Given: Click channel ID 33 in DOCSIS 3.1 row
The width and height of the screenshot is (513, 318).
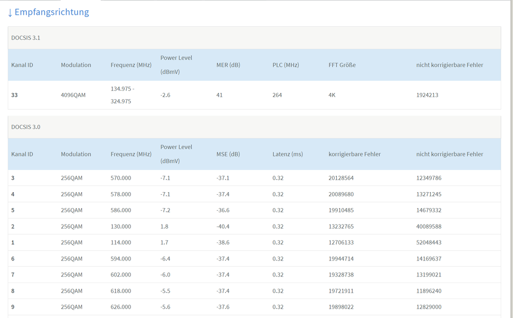Looking at the screenshot, I should [15, 95].
